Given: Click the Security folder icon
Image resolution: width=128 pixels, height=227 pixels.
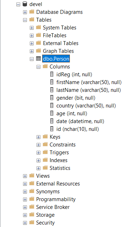Looking at the screenshot, I should (32, 222).
